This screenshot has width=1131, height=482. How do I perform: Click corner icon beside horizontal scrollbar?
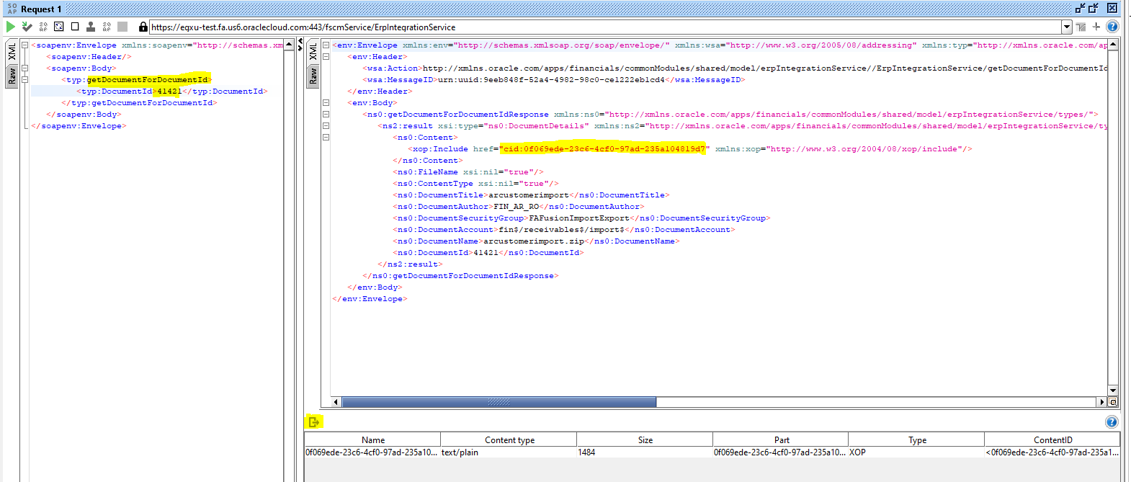pos(1113,402)
